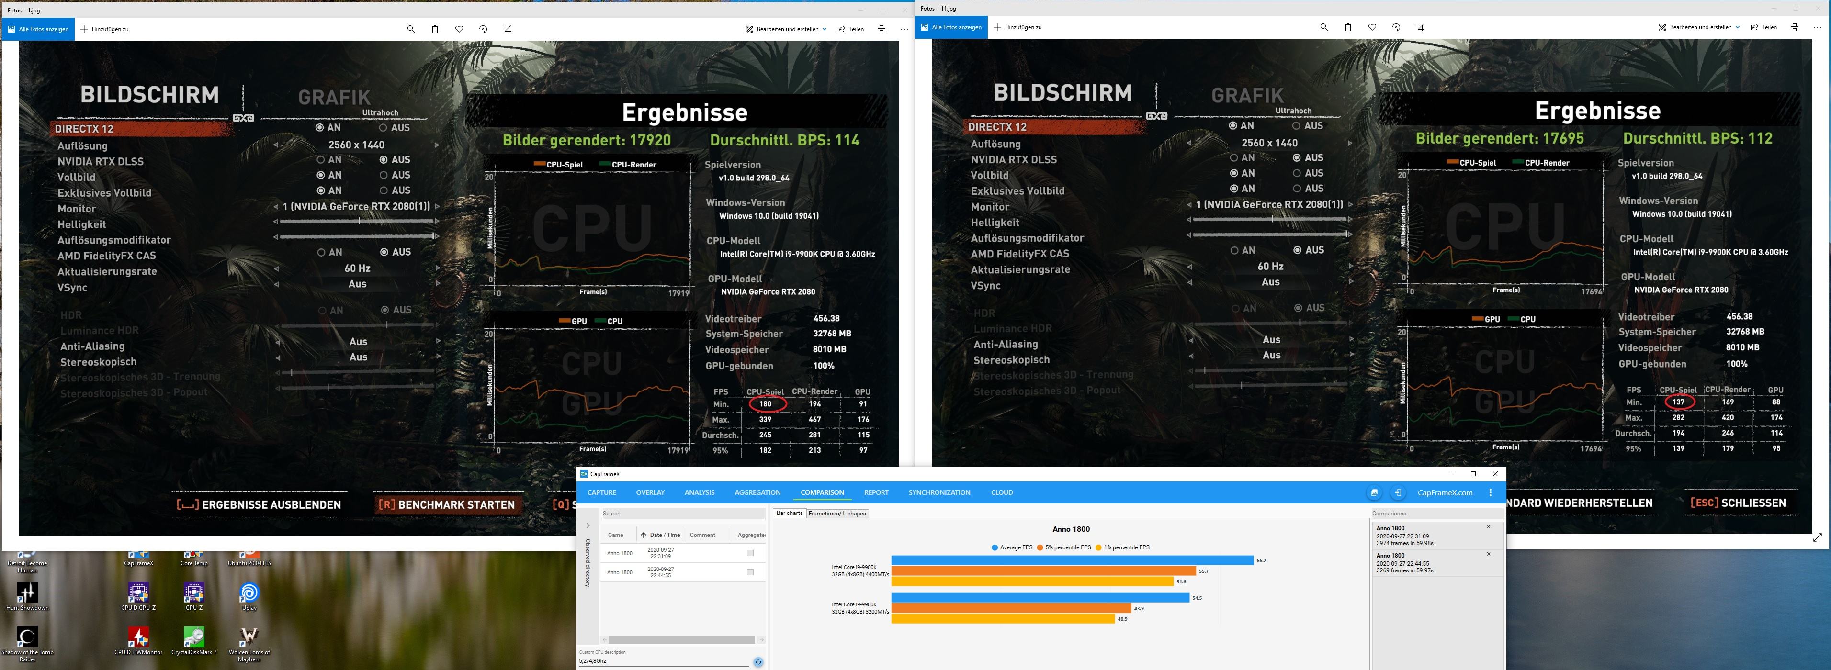This screenshot has height=670, width=1831.
Task: Zoom icon in Fotos – 1.jpg window
Action: coord(411,29)
